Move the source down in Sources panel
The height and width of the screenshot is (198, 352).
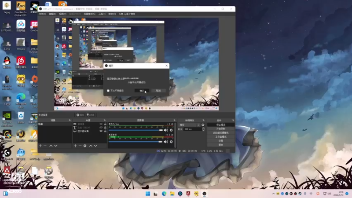tap(95, 146)
